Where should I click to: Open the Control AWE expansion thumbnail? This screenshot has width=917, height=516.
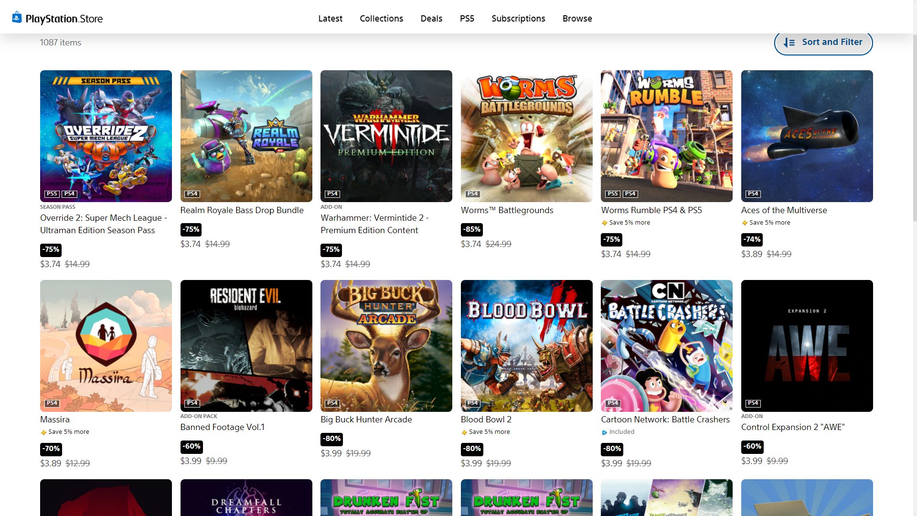(x=807, y=345)
